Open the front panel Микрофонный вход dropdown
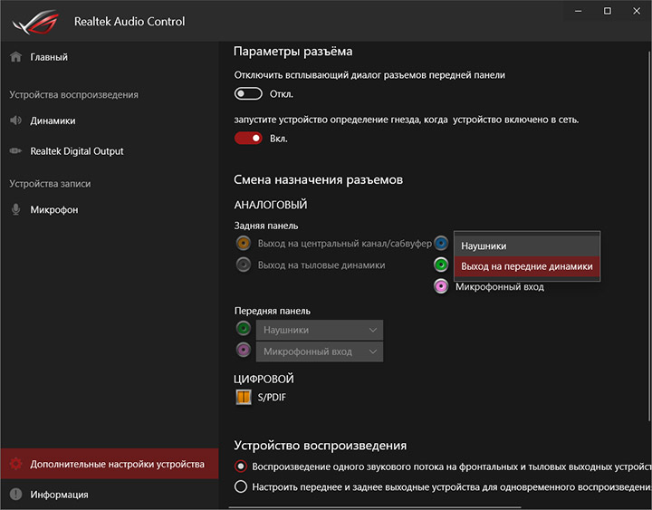 [320, 351]
